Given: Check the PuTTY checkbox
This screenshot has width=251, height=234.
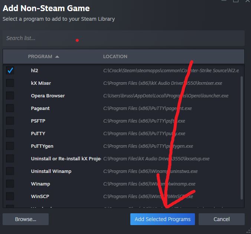Looking at the screenshot, I should pyautogui.click(x=10, y=133).
